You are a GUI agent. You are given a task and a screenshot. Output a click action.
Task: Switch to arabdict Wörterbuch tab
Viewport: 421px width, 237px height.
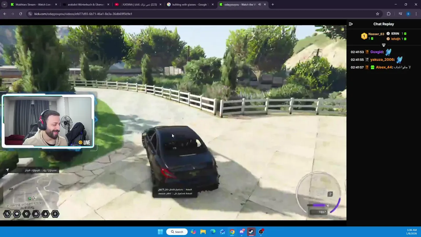coord(86,5)
